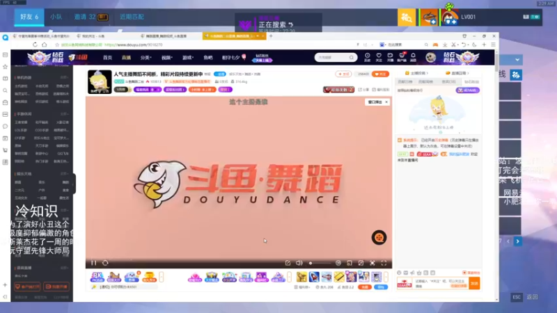This screenshot has width=557, height=313.
Task: Click the browser refresh button
Action: tap(35, 45)
